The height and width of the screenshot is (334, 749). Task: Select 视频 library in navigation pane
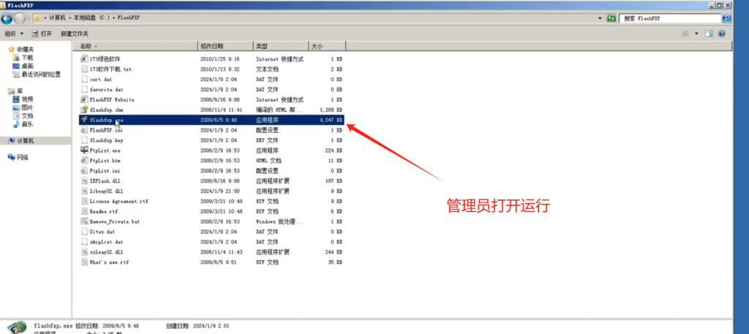point(27,99)
